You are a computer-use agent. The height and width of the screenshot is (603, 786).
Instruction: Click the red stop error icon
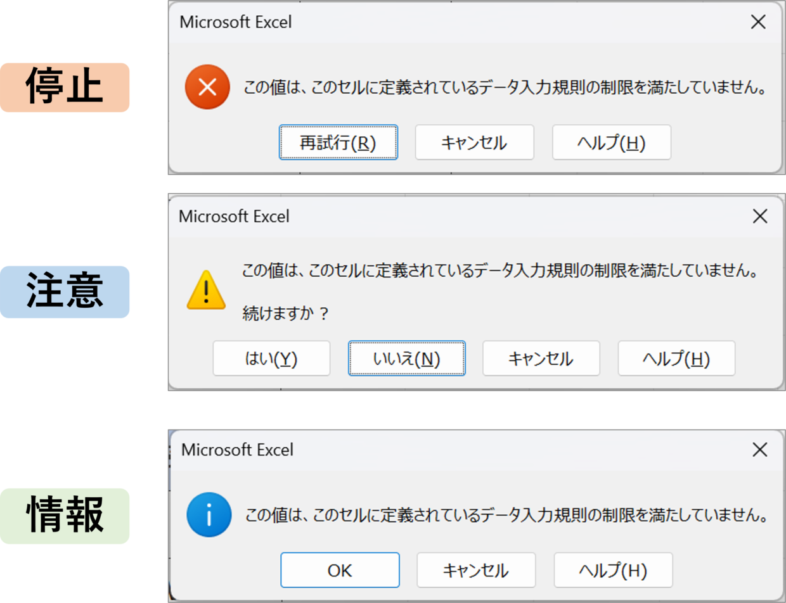tap(207, 89)
